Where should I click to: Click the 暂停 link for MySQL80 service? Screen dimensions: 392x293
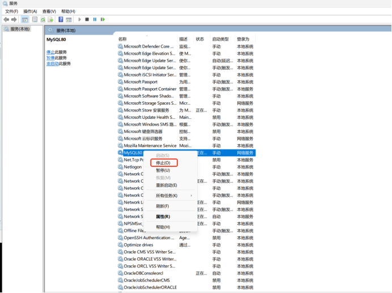[50, 58]
